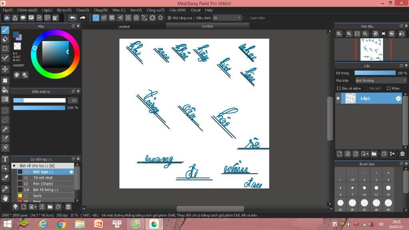Open add layer type dropdown arrow

pyautogui.click(x=367, y=154)
